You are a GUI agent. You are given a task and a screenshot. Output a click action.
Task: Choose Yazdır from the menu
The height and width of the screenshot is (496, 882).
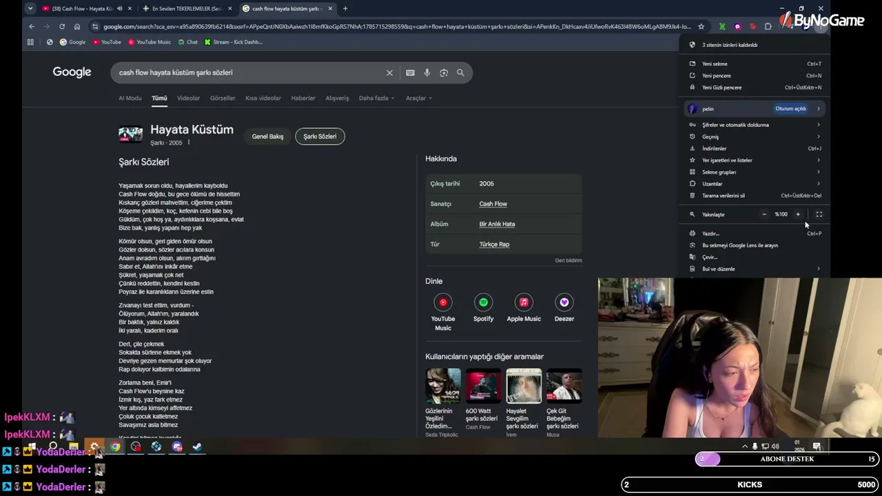(755, 234)
